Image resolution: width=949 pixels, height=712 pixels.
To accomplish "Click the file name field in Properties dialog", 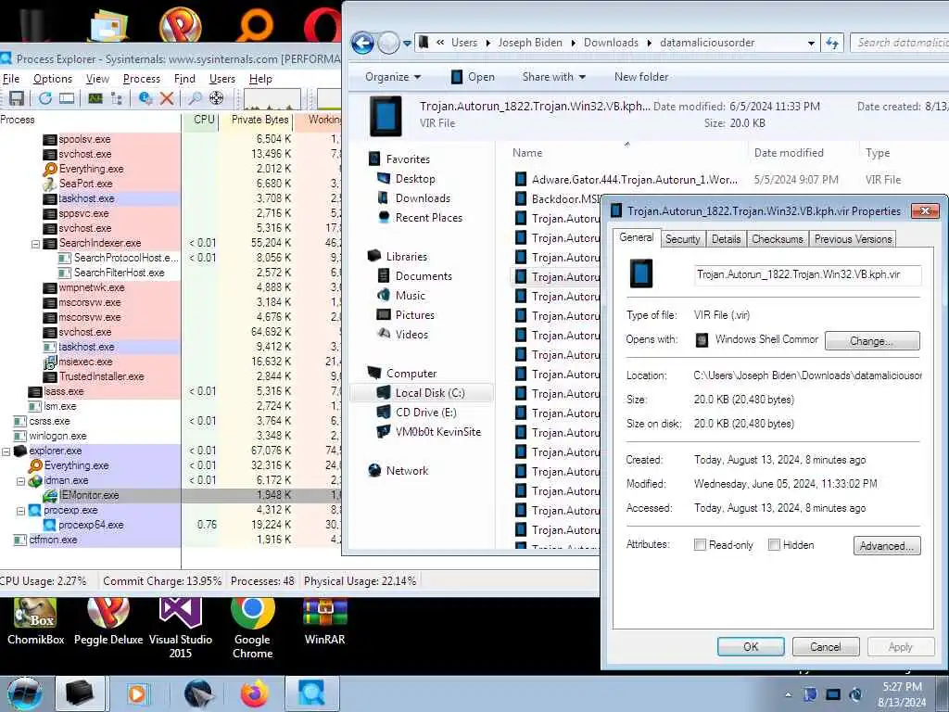I will pos(807,274).
